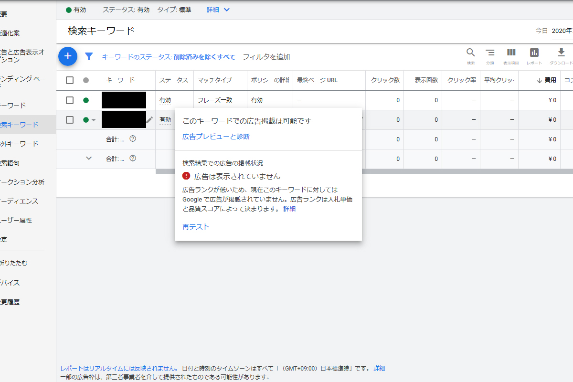Click green status dot of first keyword

[x=86, y=100]
